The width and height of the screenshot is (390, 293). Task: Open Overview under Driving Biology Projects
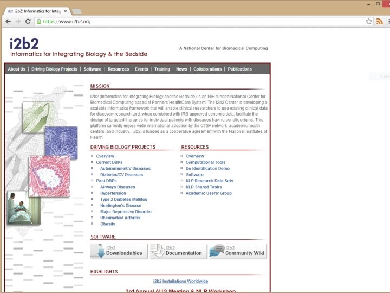point(105,156)
